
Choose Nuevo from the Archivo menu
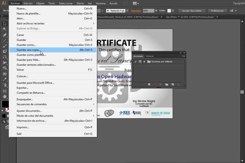coord(53,9)
